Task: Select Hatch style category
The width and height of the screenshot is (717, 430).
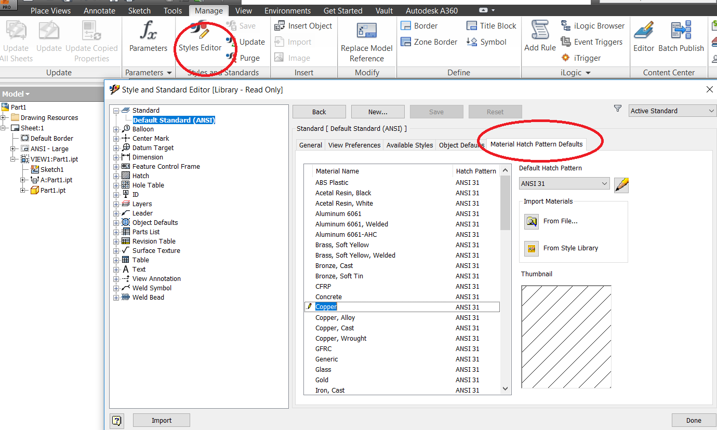Action: (x=141, y=176)
